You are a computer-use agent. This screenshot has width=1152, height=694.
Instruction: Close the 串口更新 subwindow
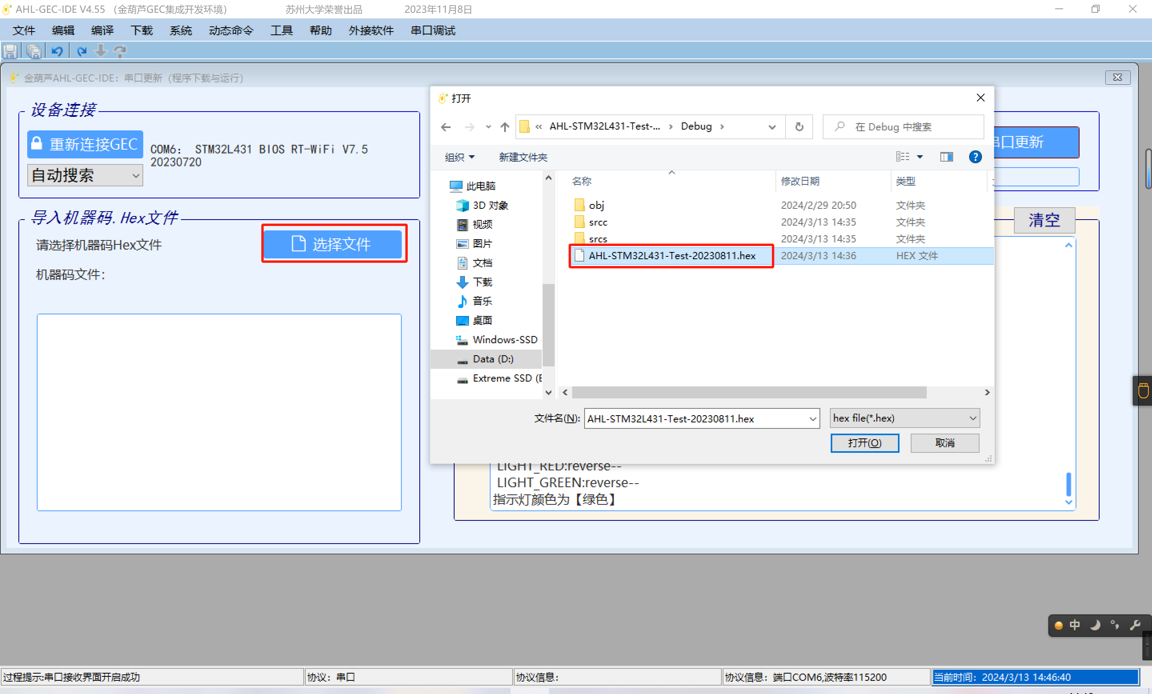tap(1118, 78)
